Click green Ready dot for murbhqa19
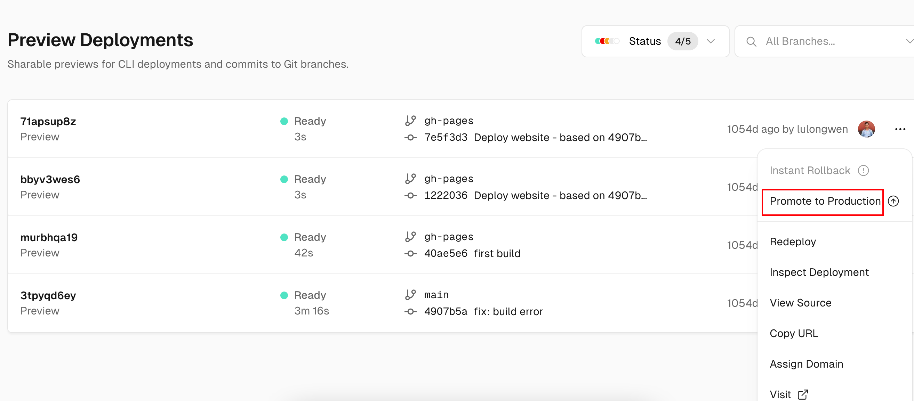914x401 pixels. click(x=284, y=237)
